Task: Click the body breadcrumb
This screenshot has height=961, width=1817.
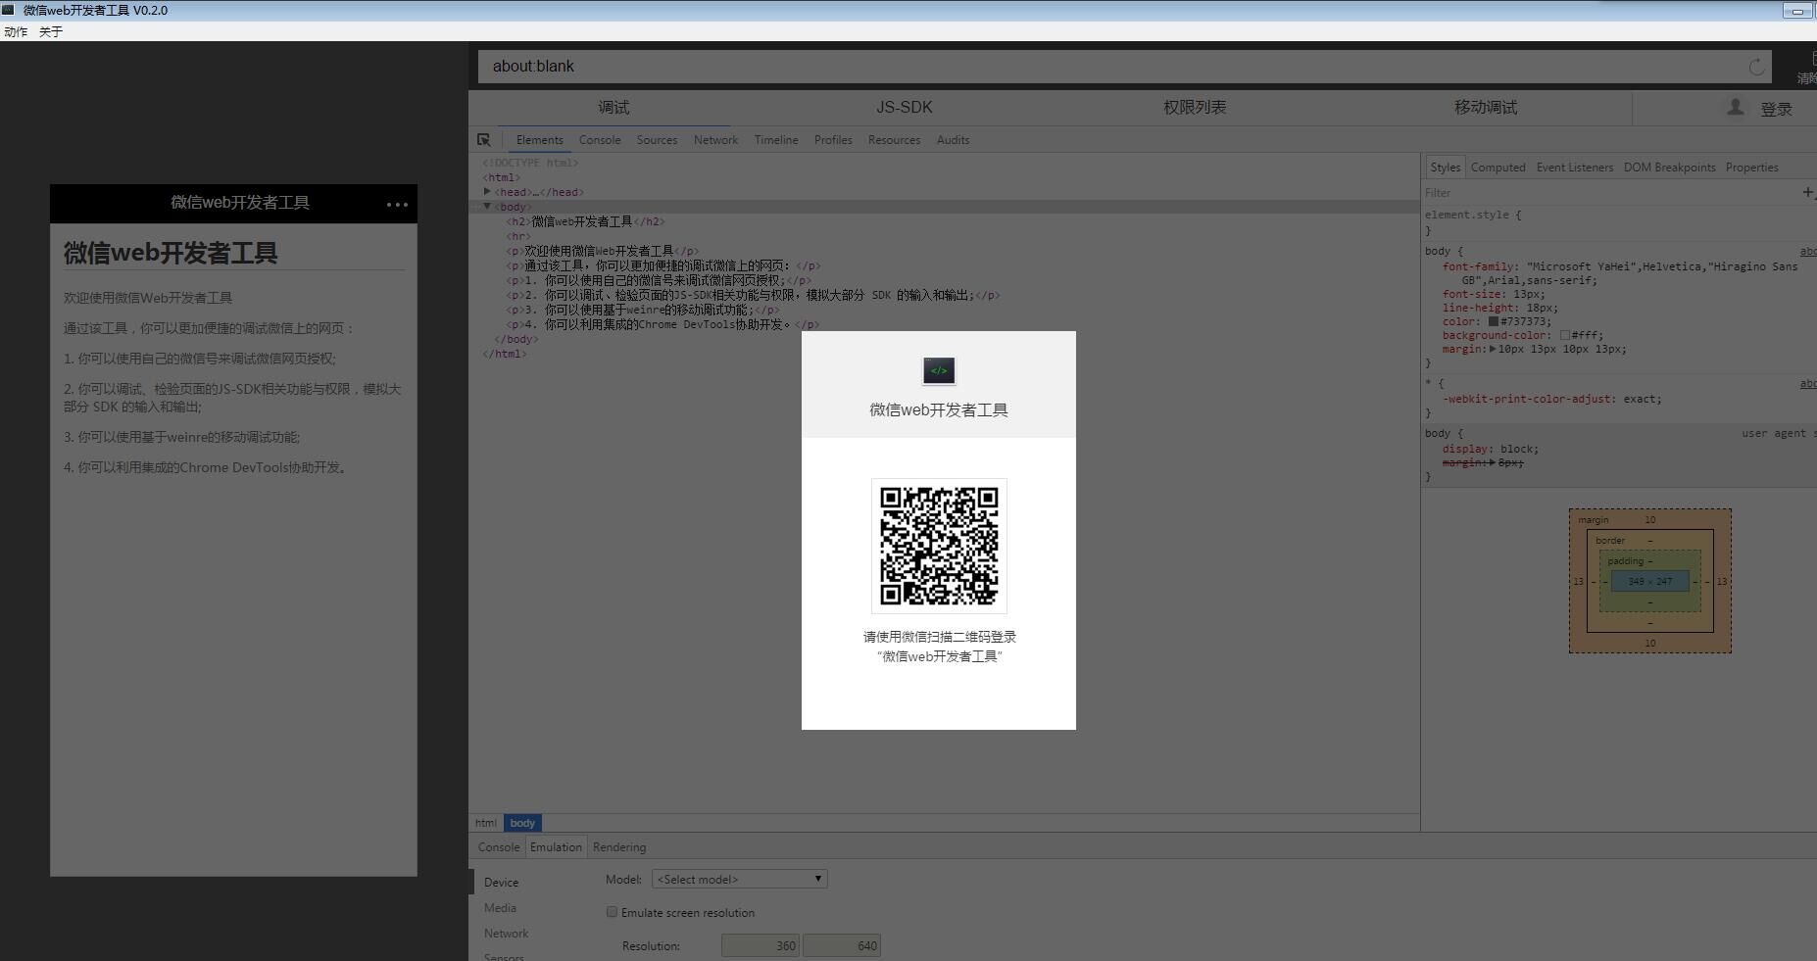Action: 522,823
